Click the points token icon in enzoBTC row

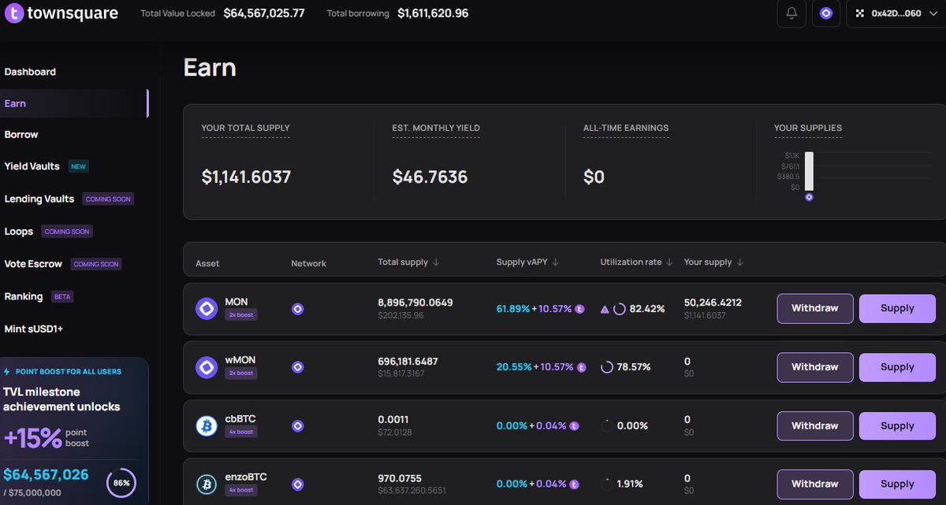pos(574,484)
